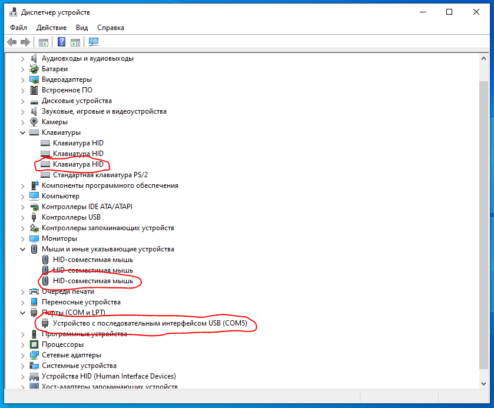494x408 pixels.
Task: Expand the Сетевые адаптеры category
Action: click(23, 355)
